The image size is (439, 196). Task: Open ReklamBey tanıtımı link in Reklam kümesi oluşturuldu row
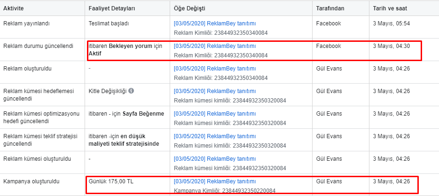pyautogui.click(x=215, y=159)
